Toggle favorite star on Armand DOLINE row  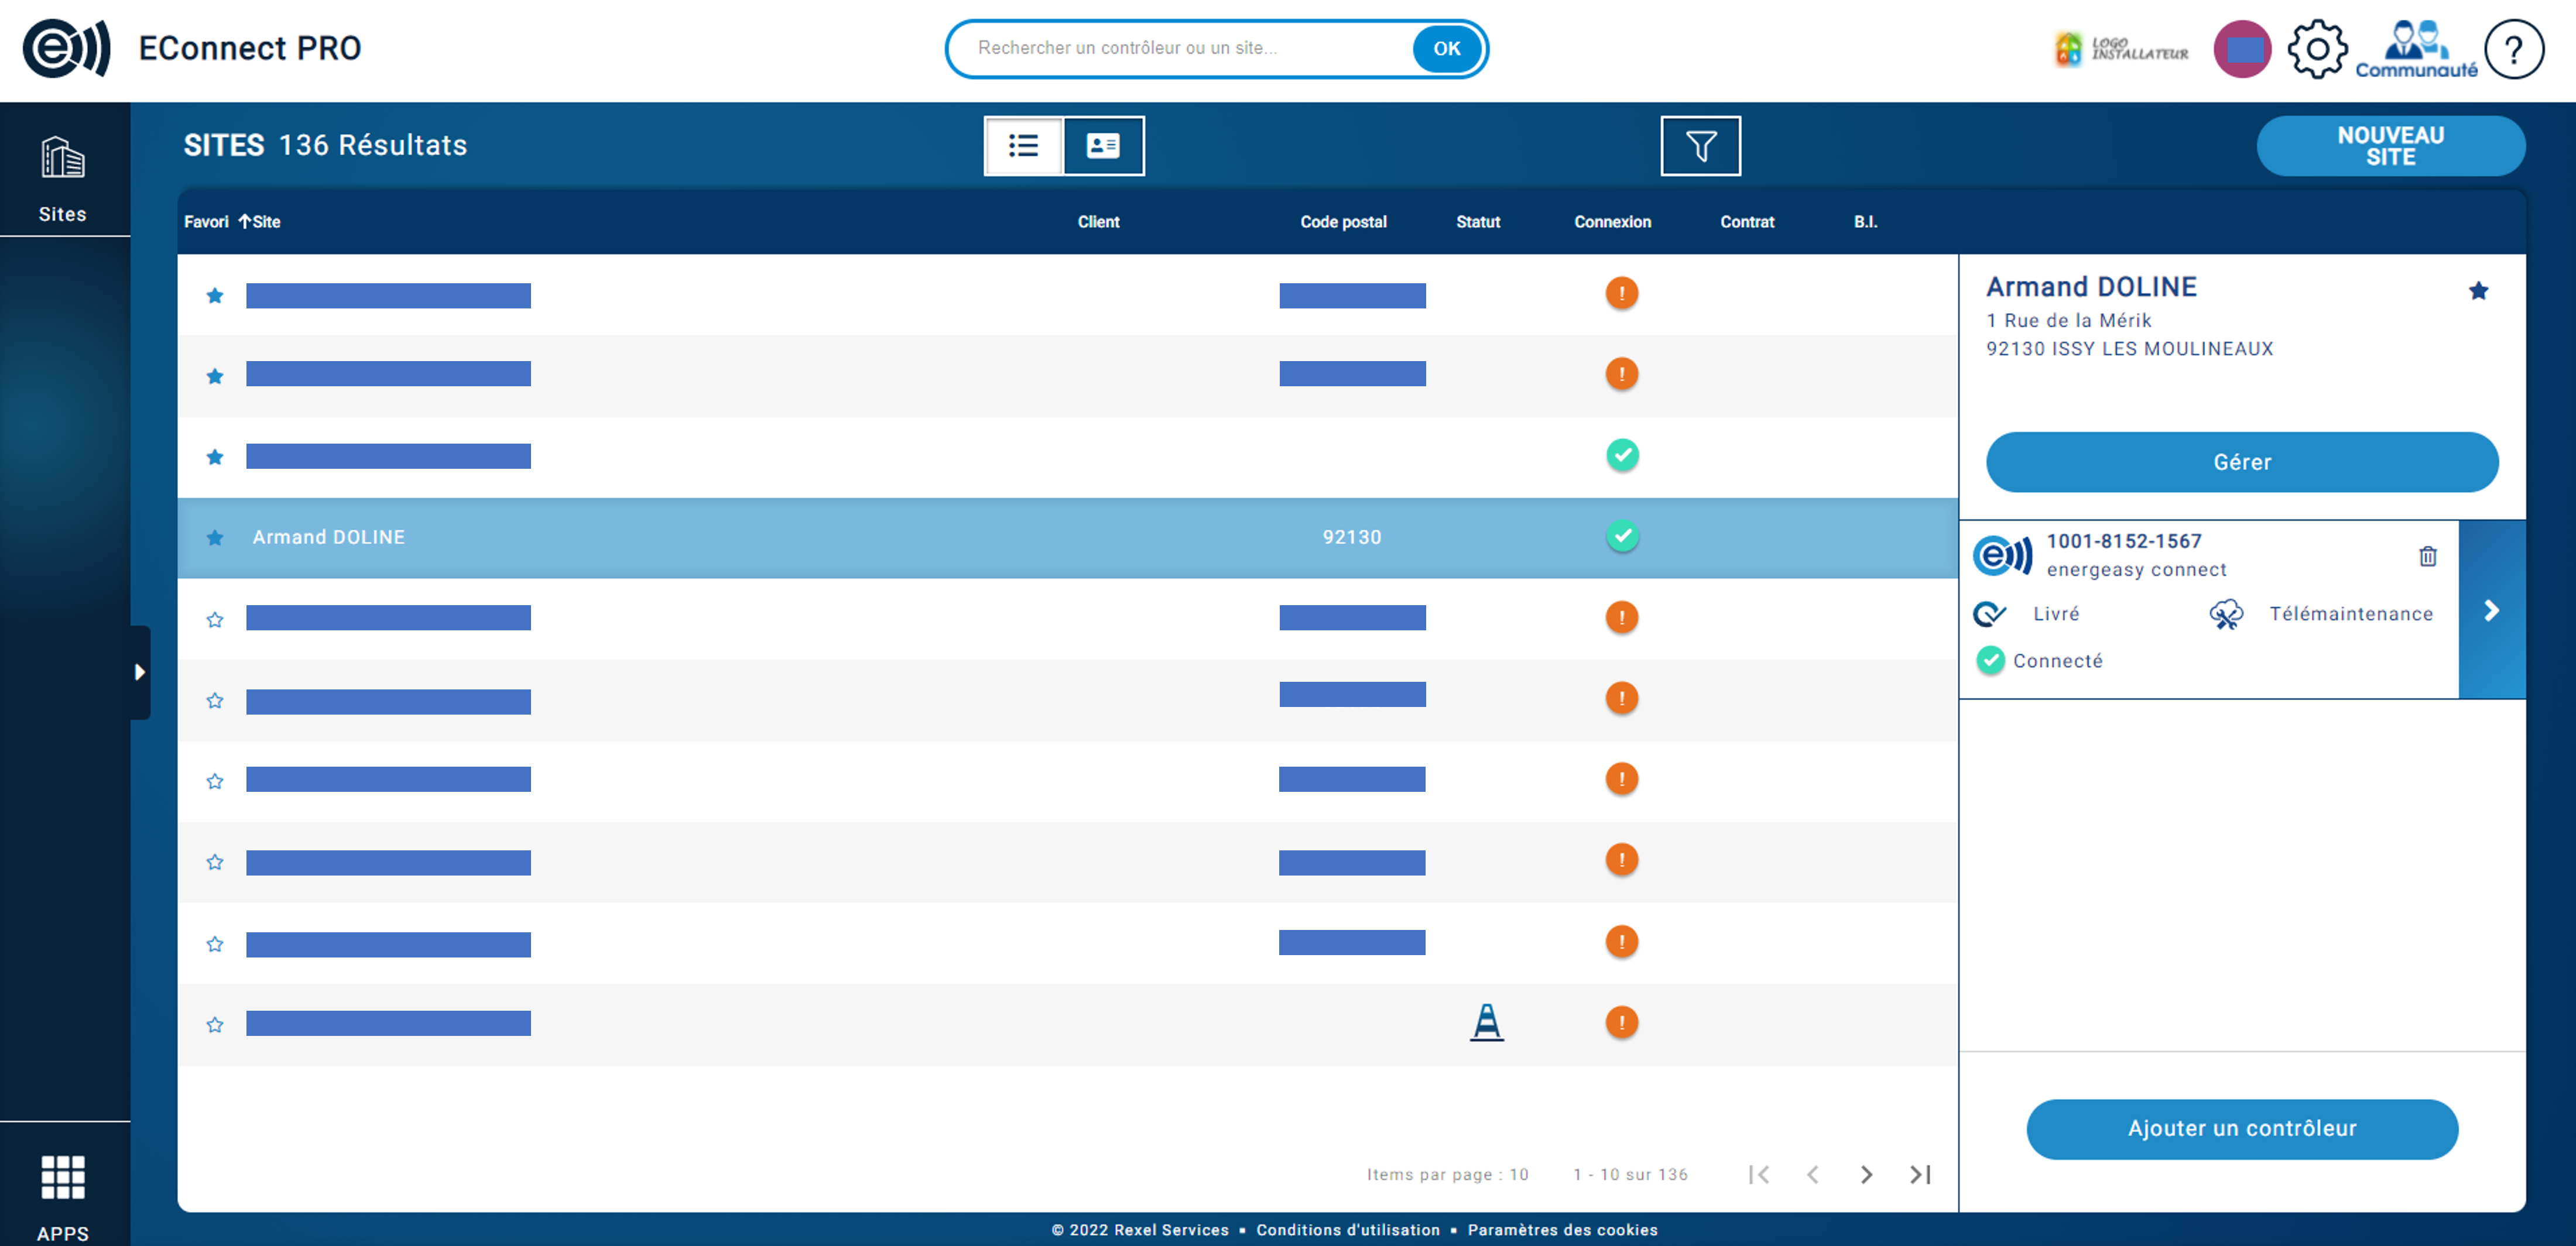coord(215,537)
